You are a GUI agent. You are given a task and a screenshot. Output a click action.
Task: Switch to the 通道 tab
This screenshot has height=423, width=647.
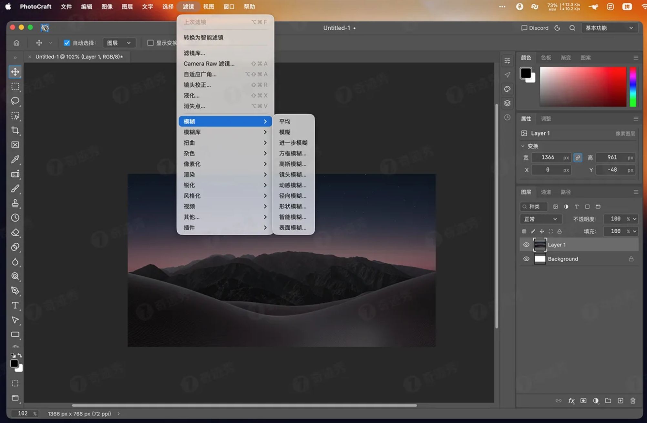(546, 192)
